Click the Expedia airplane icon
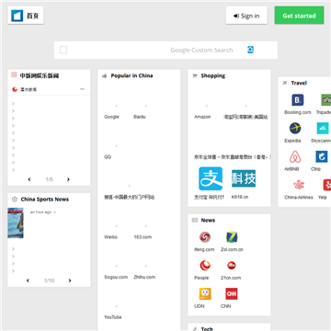The height and width of the screenshot is (331, 331). tap(295, 128)
